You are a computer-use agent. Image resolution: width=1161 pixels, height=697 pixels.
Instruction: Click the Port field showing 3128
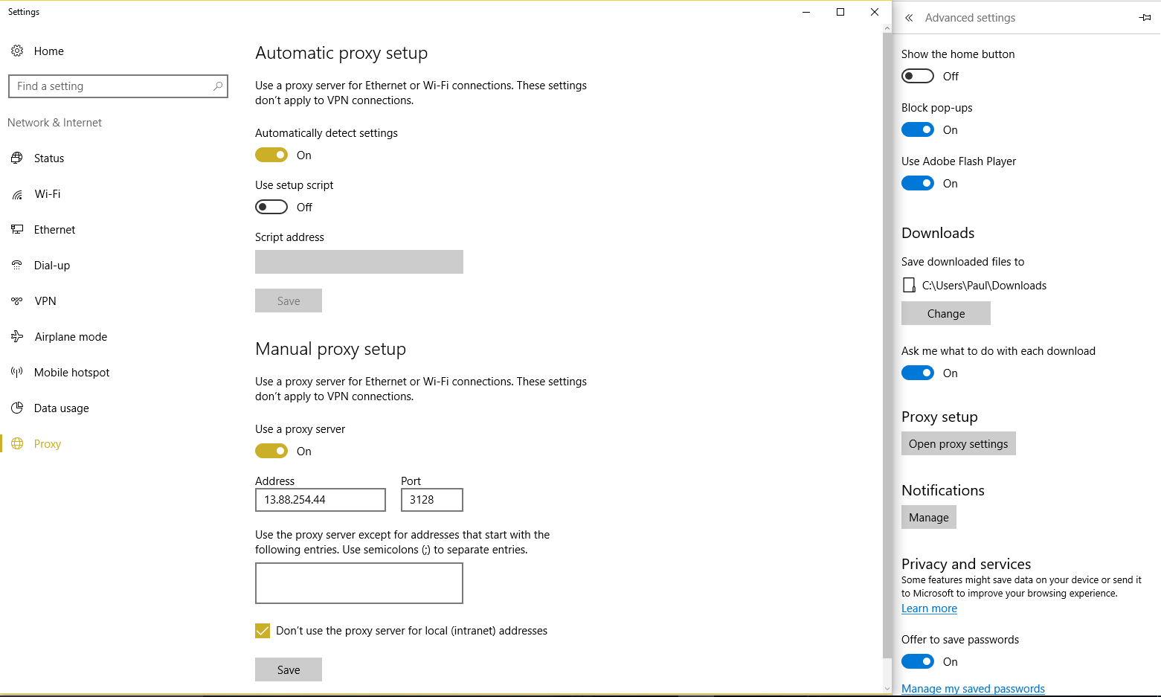tap(432, 500)
